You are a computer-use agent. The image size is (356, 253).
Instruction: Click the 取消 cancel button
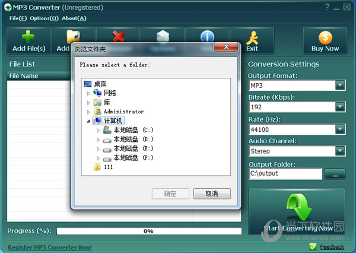212,194
